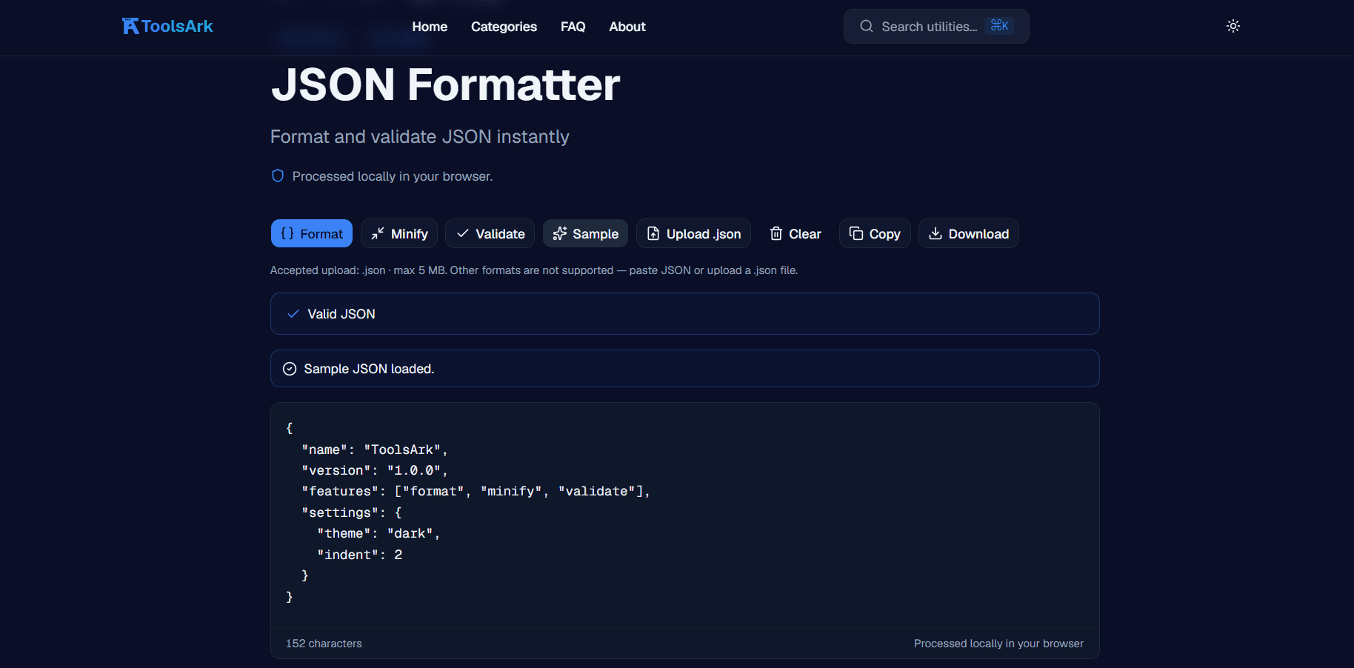This screenshot has height=668, width=1354.
Task: Click the Sample JSON loaded check-circle icon
Action: (290, 369)
